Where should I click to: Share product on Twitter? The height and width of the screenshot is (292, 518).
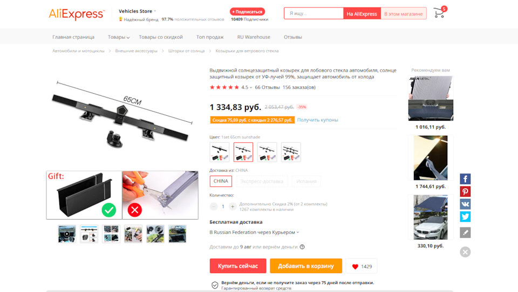[x=465, y=217]
